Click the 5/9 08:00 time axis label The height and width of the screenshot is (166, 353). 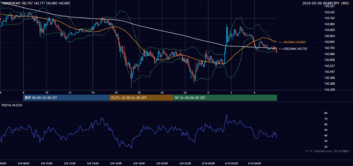click(x=24, y=164)
